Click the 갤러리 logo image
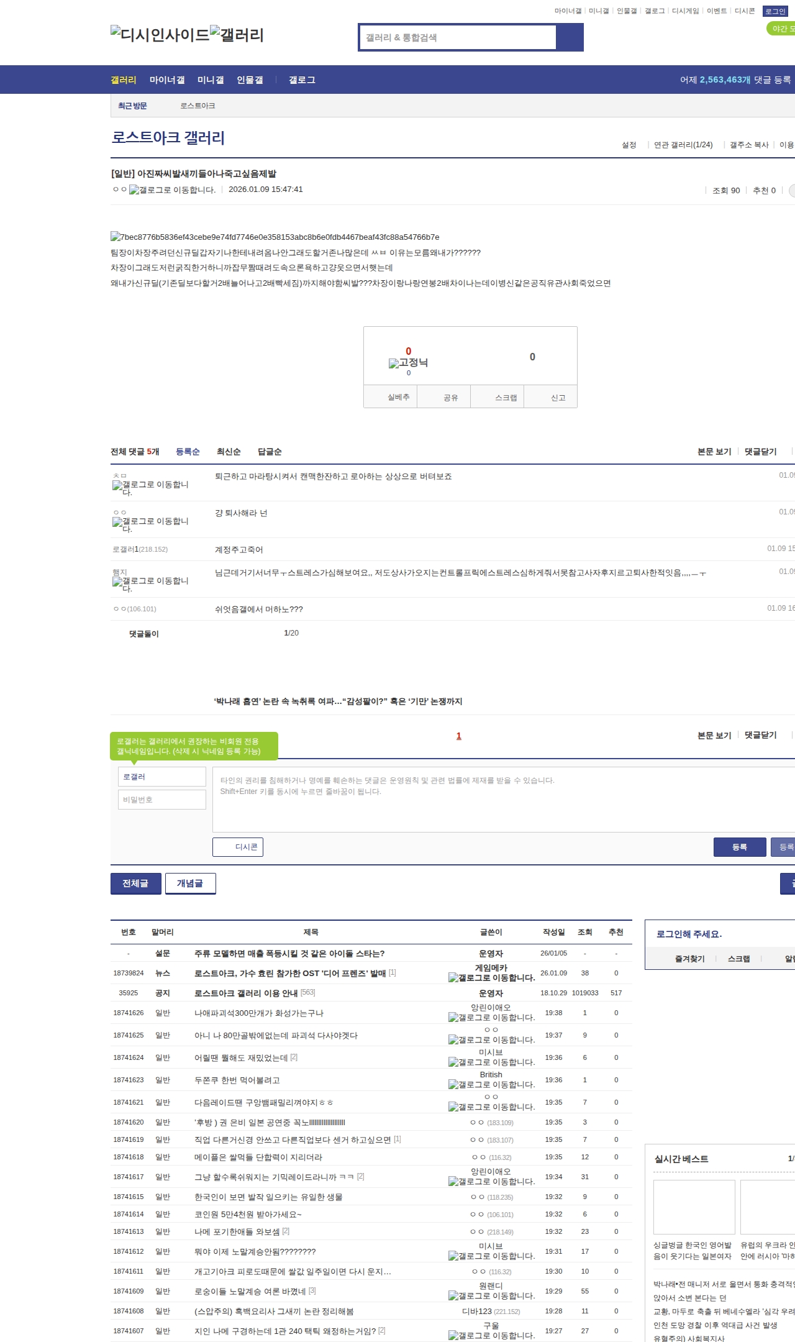Viewport: 795px width, 1342px height. pyautogui.click(x=237, y=35)
